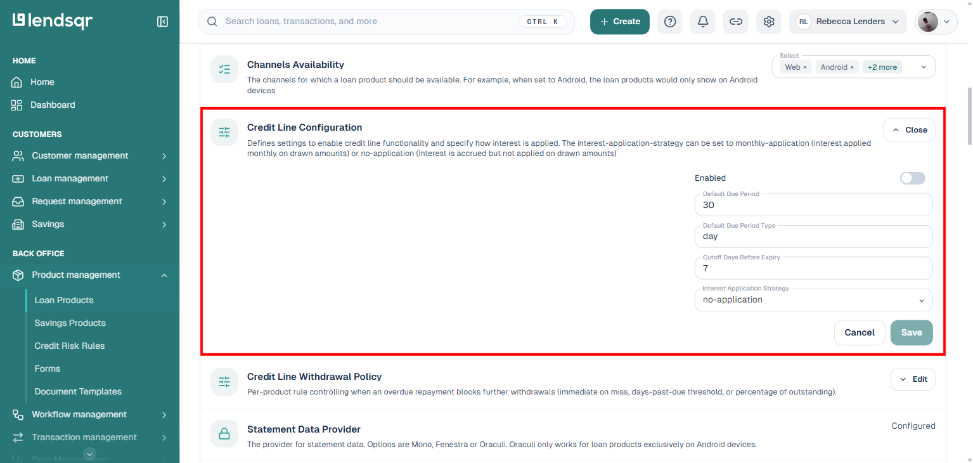Cancel credit line configuration changes

pyautogui.click(x=860, y=333)
